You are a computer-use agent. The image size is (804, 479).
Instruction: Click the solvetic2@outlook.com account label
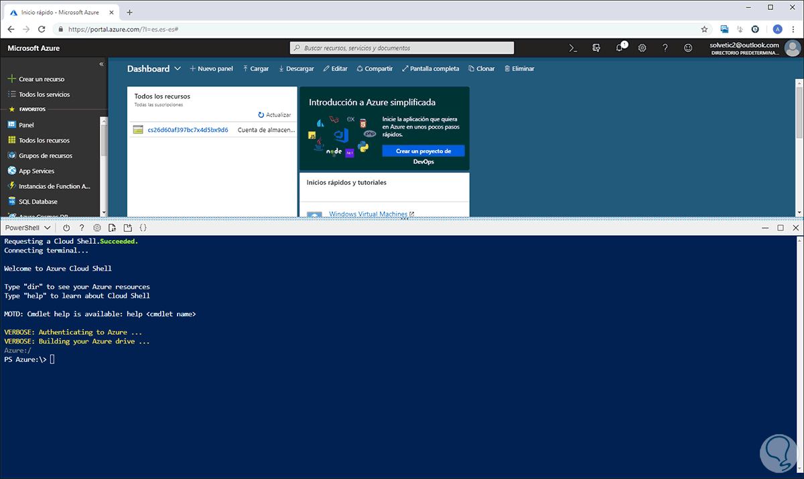click(x=744, y=45)
